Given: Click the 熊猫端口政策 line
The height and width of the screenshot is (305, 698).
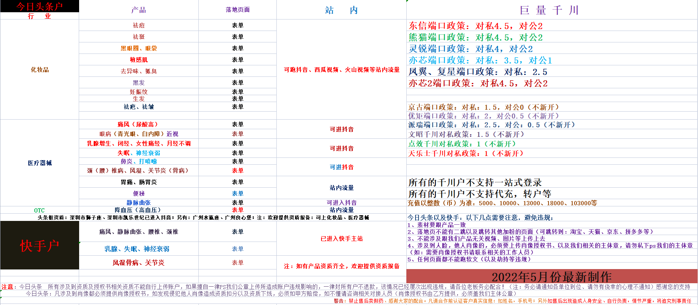Looking at the screenshot, I should point(476,37).
